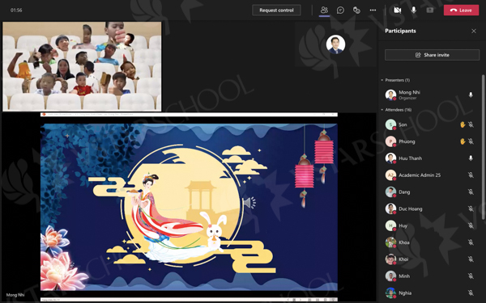
Task: Select Academic Admin 25 name
Action: tap(420, 175)
